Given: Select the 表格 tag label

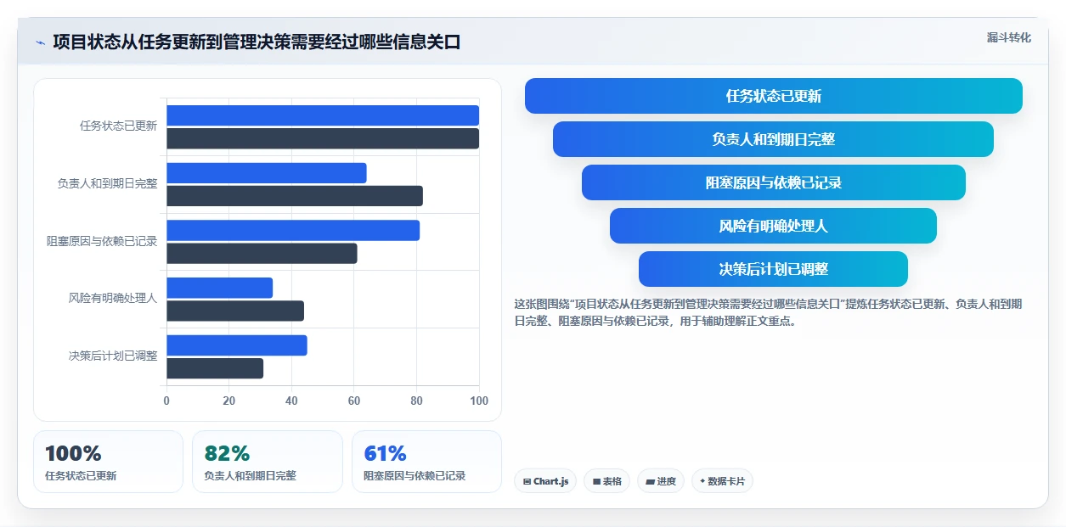Looking at the screenshot, I should tap(612, 481).
